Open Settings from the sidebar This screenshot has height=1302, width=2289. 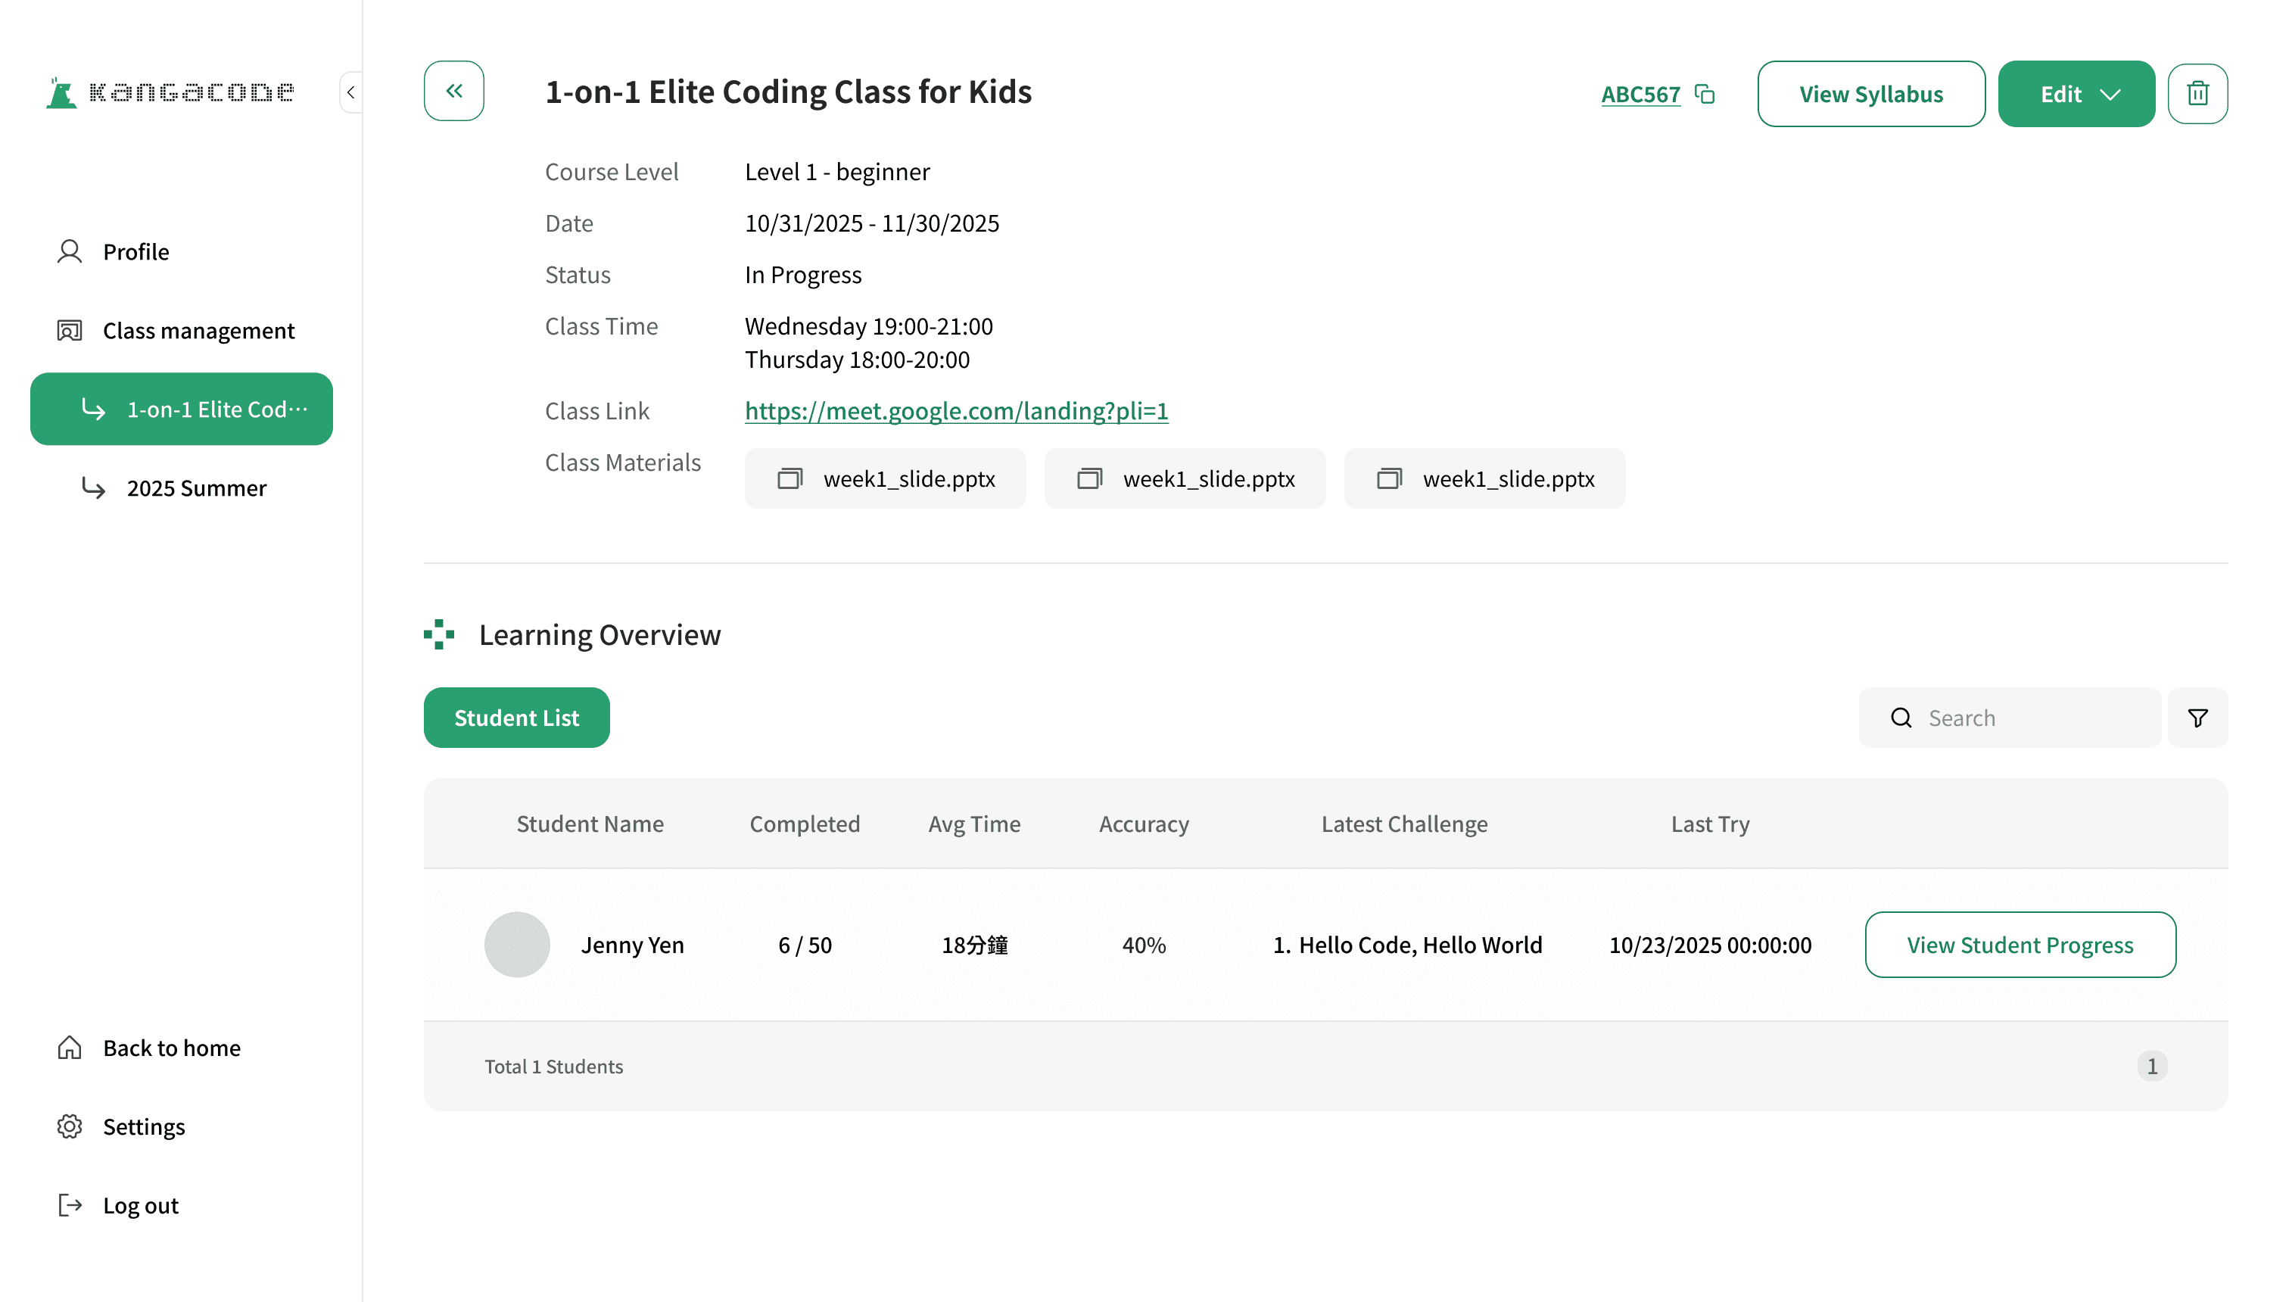tap(143, 1126)
